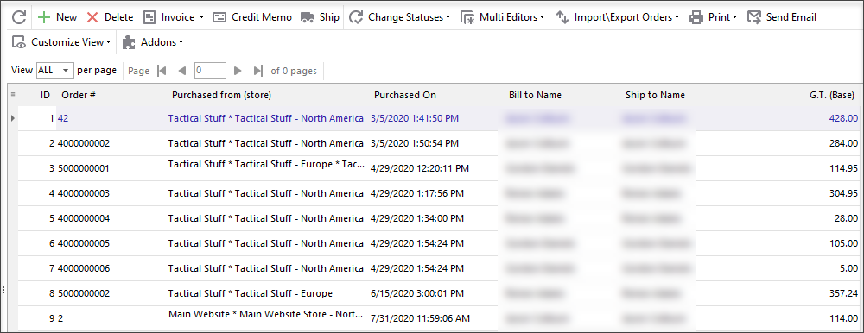This screenshot has width=864, height=333.
Task: Open the Invoice dropdown arrow
Action: (x=201, y=17)
